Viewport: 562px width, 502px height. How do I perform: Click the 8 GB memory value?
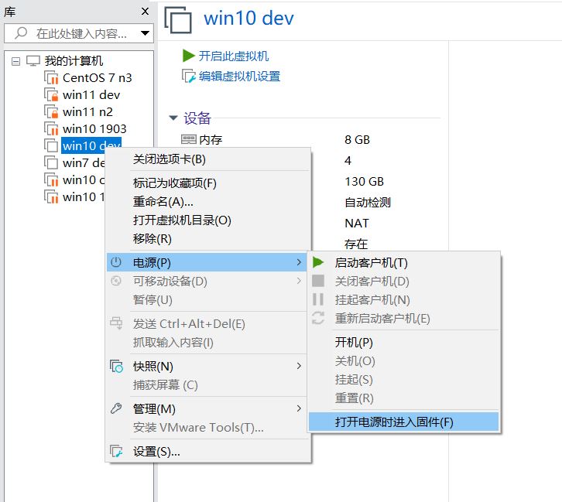point(357,140)
